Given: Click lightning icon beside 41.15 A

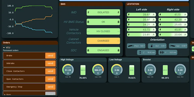Looking at the screenshot, I should click(x=160, y=15).
